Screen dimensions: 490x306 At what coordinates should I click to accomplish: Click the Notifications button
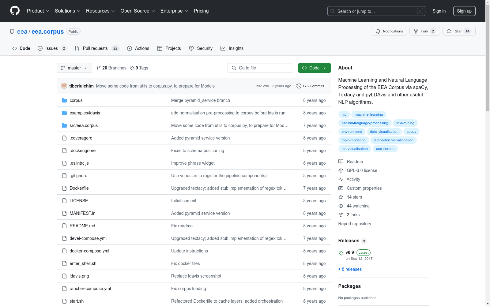(x=389, y=31)
